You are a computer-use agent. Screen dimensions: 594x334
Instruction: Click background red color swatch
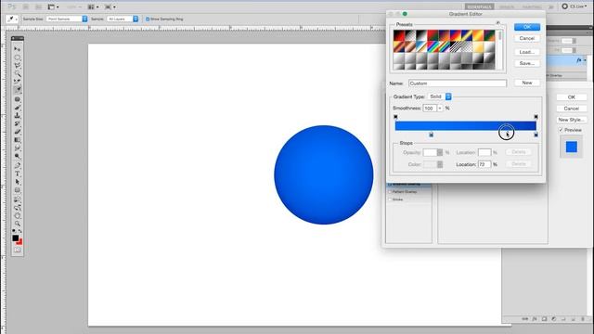[20, 242]
